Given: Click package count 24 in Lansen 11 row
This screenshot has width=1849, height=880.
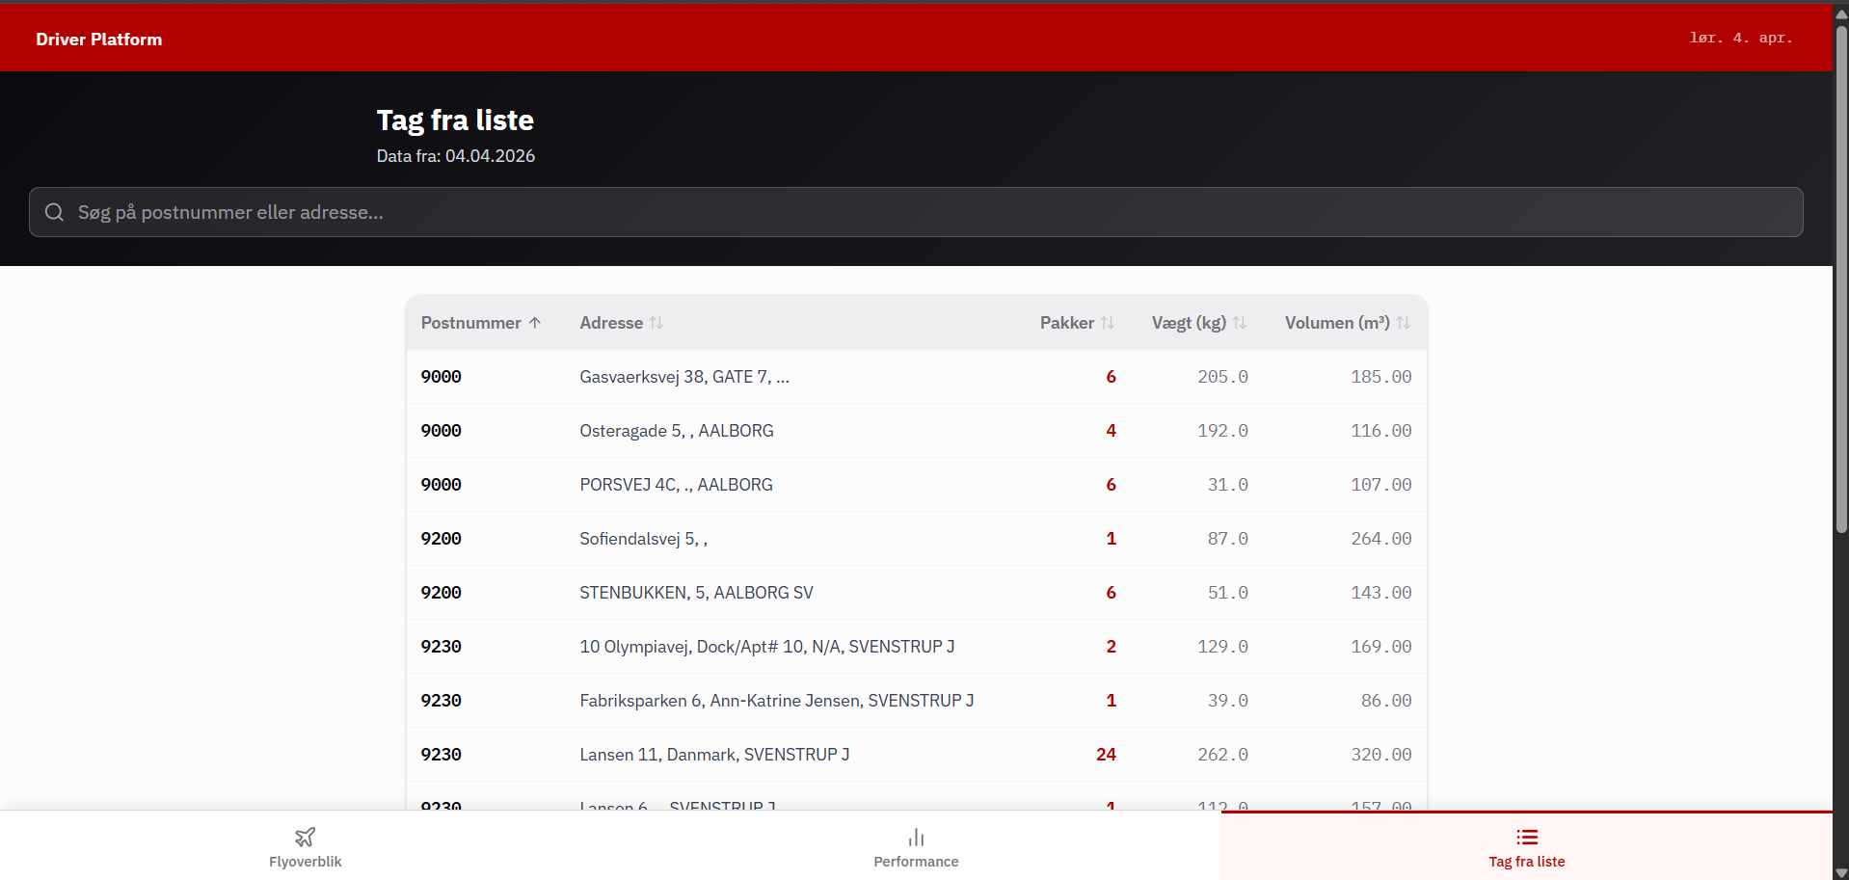Looking at the screenshot, I should click(x=1106, y=755).
